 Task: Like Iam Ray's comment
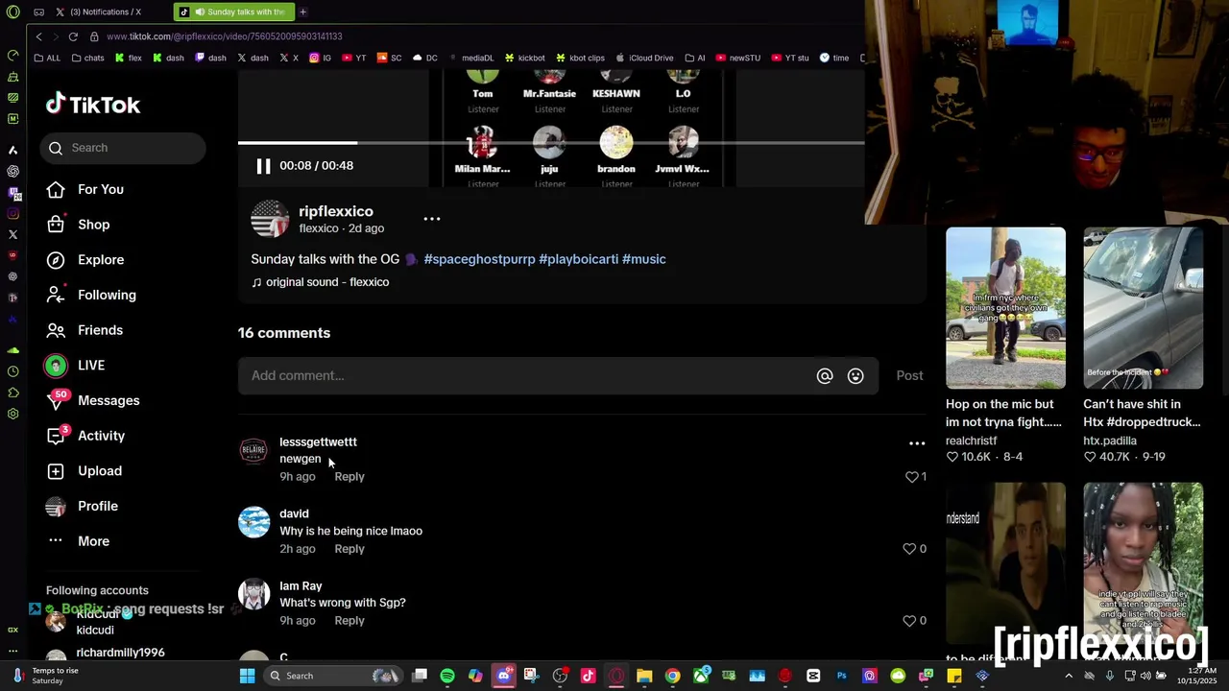[908, 621]
